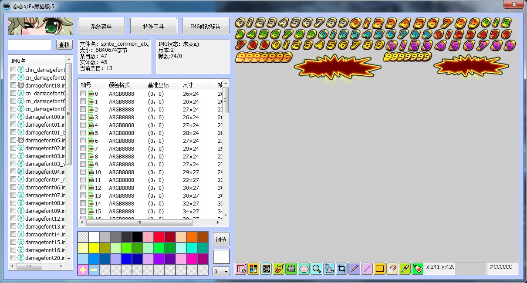
Task: Click the 基准坐标 column header
Action: click(163, 85)
